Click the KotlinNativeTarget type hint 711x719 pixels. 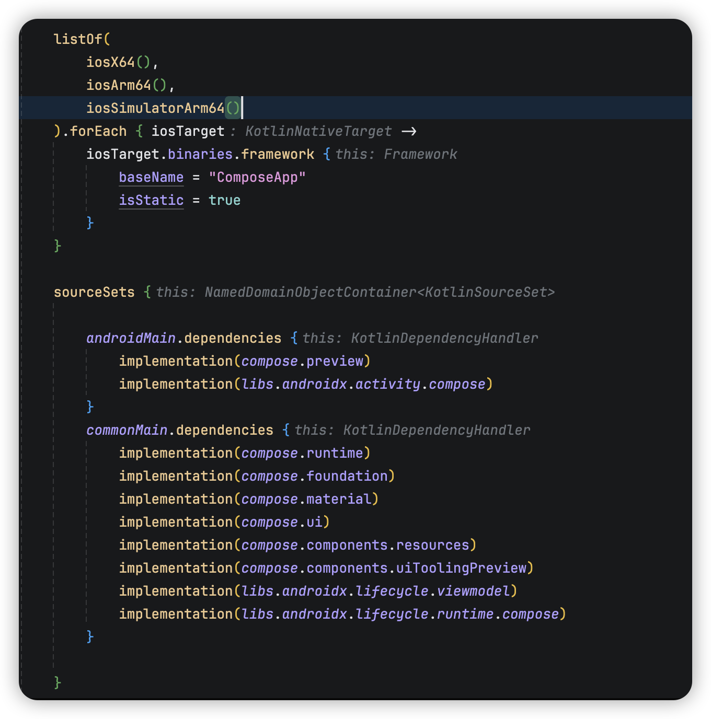point(318,131)
